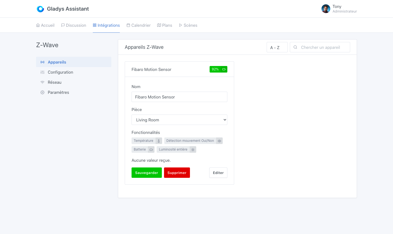Open the Discussion tab
Screen dimensions: 393x234
click(x=74, y=25)
